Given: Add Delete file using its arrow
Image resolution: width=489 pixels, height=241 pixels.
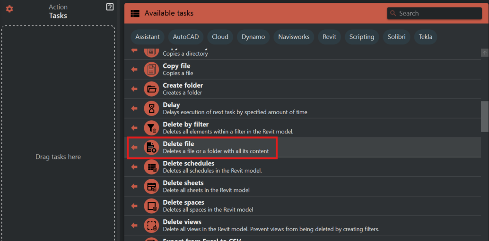Looking at the screenshot, I should coord(134,148).
